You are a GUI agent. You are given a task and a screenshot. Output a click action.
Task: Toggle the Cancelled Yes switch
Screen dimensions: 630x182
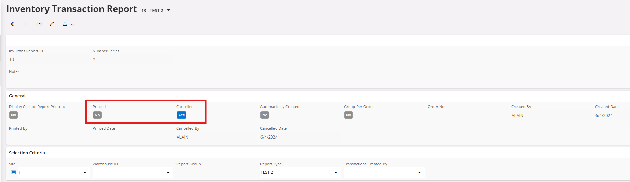tap(182, 115)
